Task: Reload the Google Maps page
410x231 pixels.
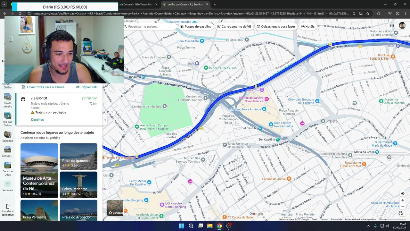Action: pyautogui.click(x=20, y=13)
